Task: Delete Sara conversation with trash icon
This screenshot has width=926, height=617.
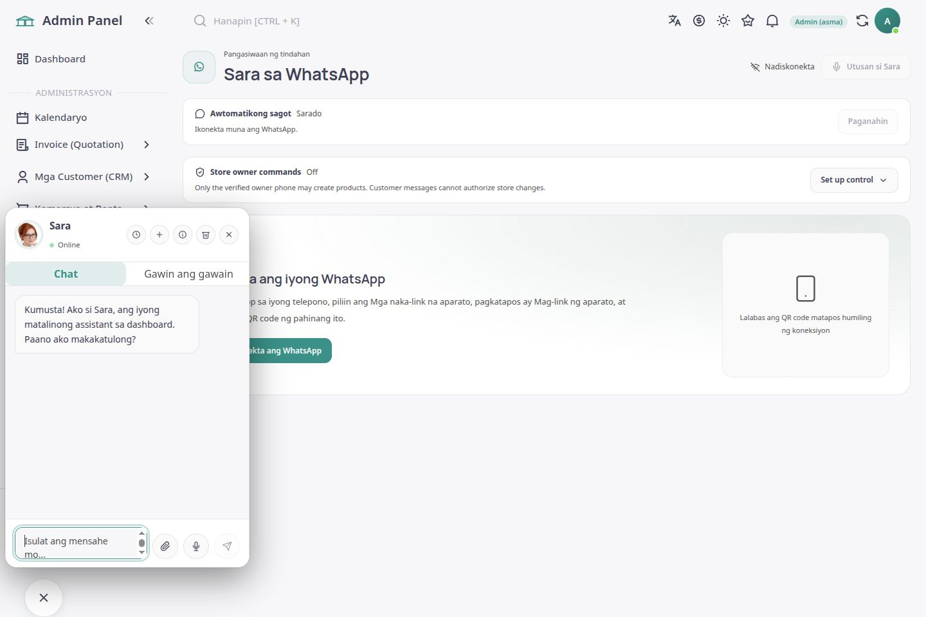Action: click(x=206, y=235)
